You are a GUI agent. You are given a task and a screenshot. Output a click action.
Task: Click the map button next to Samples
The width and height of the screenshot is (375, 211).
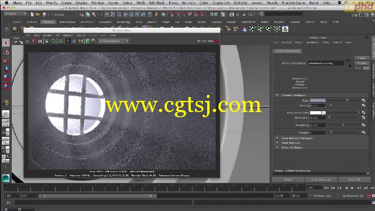364,132
